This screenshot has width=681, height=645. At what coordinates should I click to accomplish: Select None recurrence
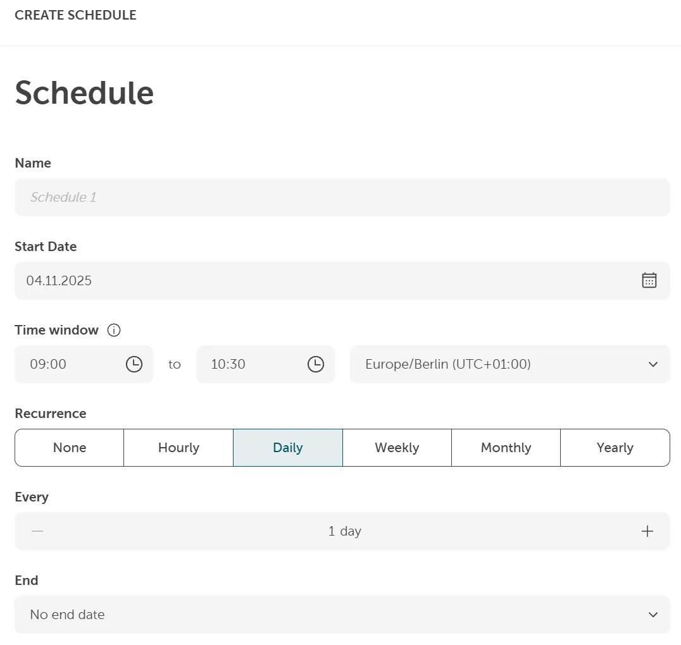tap(69, 447)
